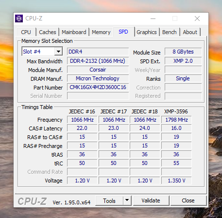
Task: Click the Tools button
Action: pos(109,201)
